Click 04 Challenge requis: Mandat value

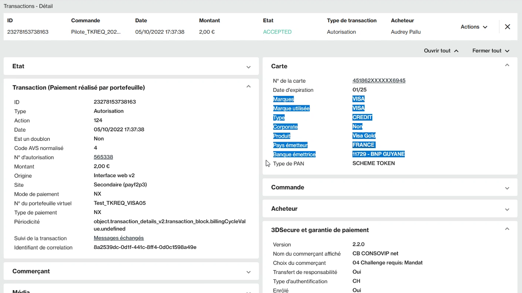click(x=387, y=263)
